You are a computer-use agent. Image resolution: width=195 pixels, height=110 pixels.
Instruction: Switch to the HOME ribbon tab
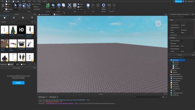23,1
